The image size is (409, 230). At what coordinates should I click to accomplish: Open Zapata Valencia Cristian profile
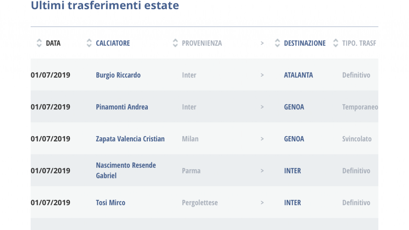[x=130, y=139]
